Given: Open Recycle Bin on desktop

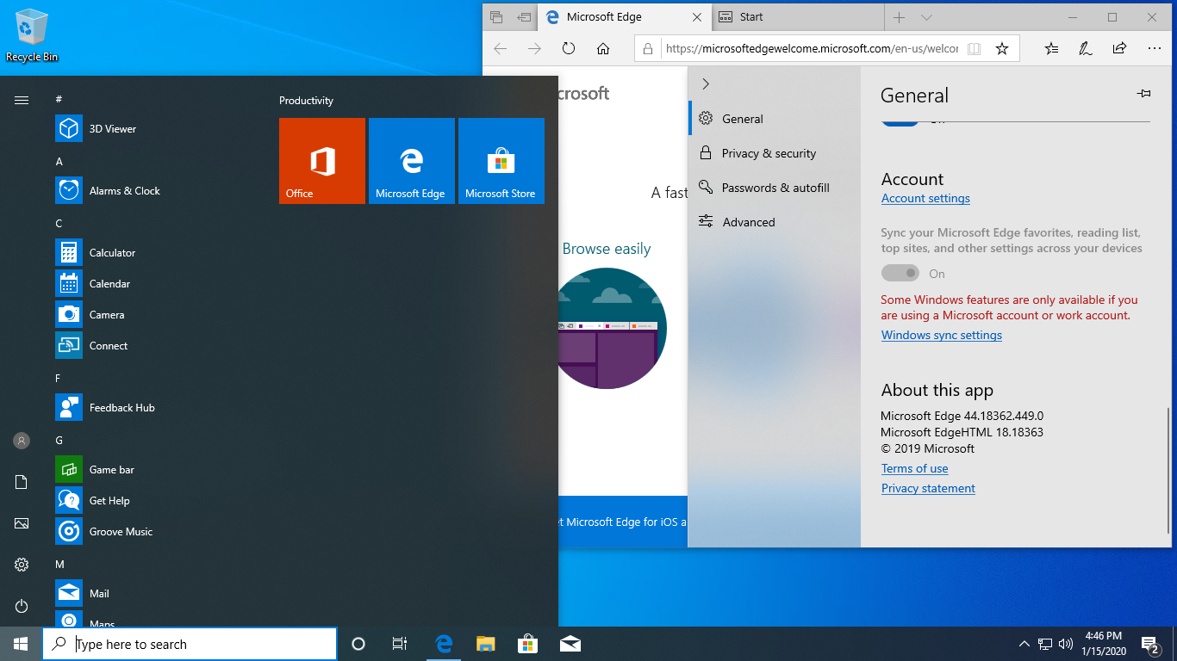Looking at the screenshot, I should pyautogui.click(x=32, y=36).
